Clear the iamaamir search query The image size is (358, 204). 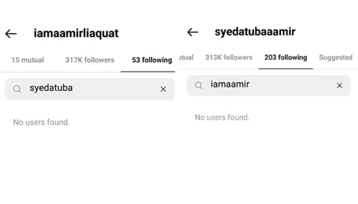pyautogui.click(x=340, y=86)
